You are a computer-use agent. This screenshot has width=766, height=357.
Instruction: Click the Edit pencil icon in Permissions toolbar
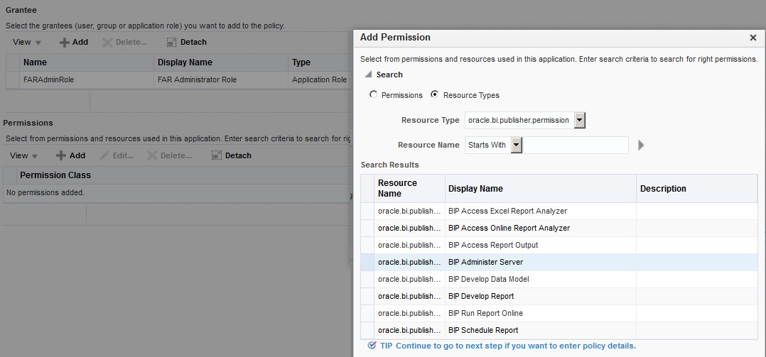[x=104, y=156]
